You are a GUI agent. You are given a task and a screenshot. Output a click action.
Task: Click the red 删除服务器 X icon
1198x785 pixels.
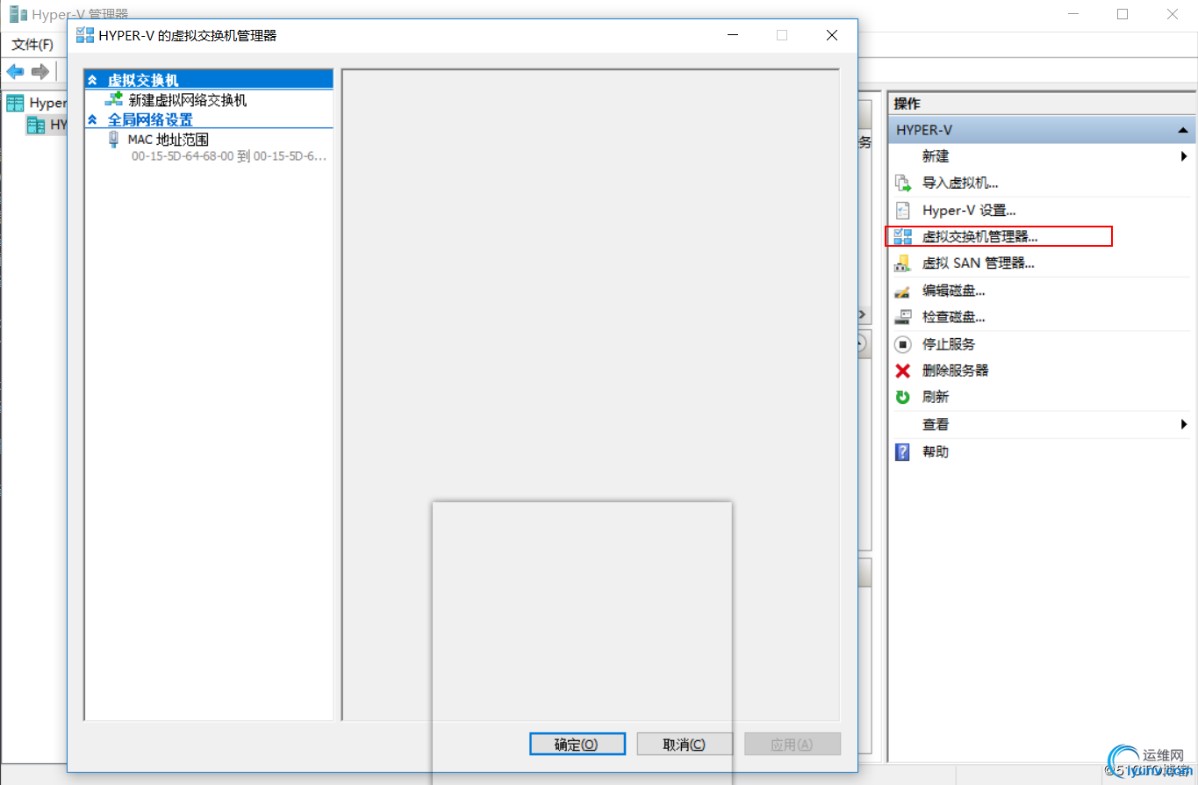902,371
